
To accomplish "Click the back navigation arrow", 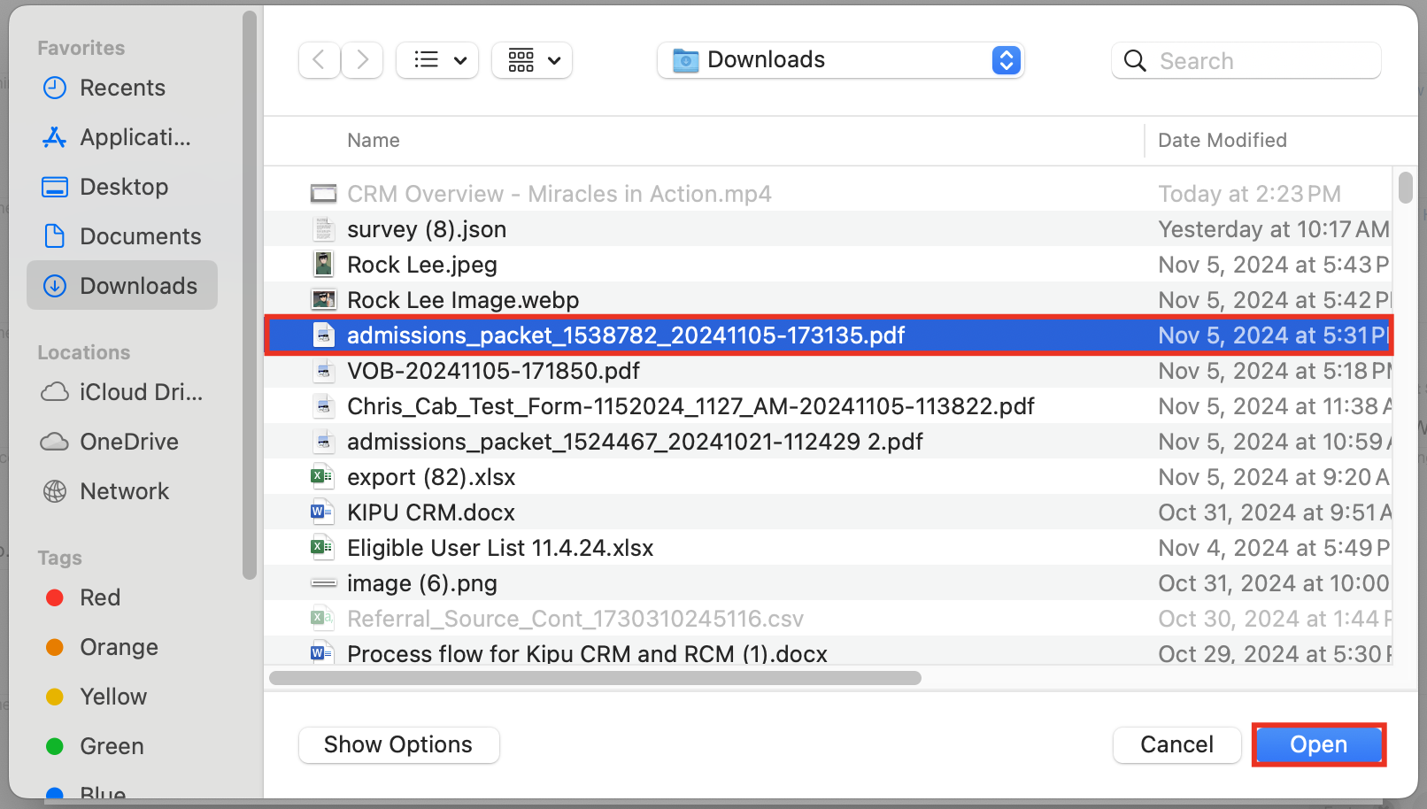I will point(319,60).
